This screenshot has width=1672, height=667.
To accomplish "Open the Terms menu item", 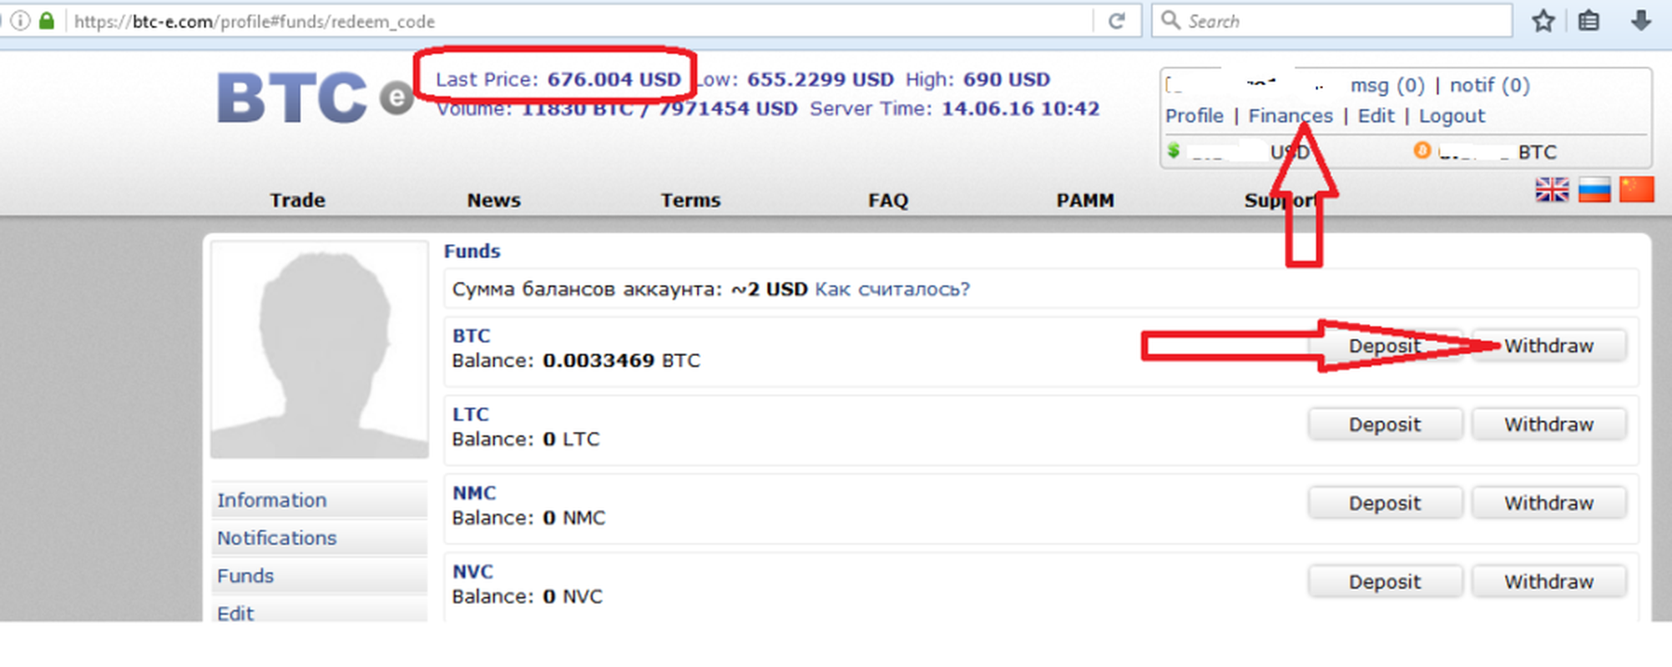I will tap(690, 200).
